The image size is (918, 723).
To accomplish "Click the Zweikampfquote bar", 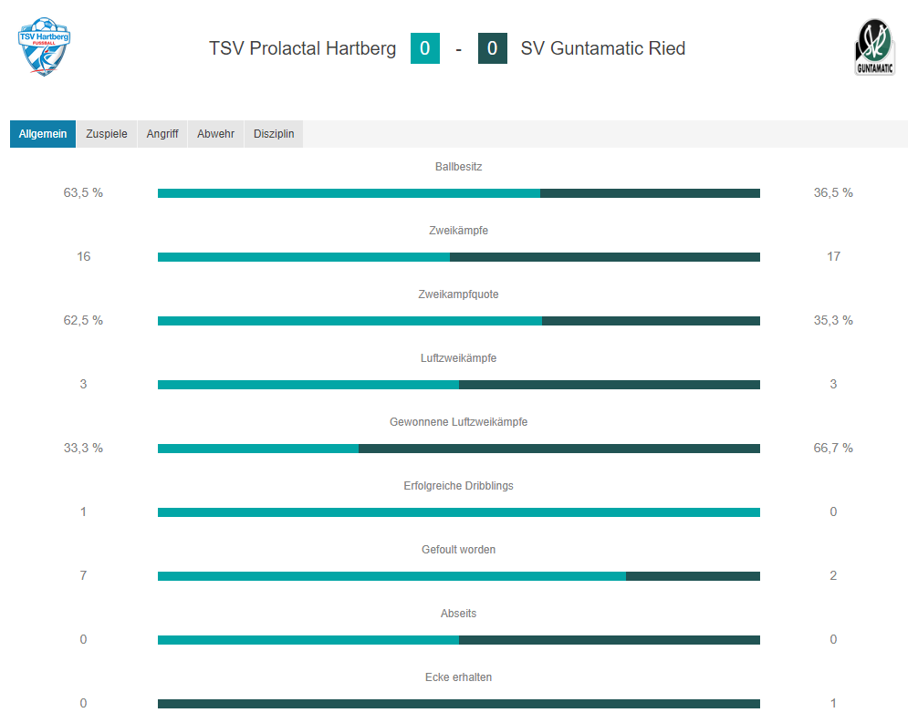I will [458, 321].
